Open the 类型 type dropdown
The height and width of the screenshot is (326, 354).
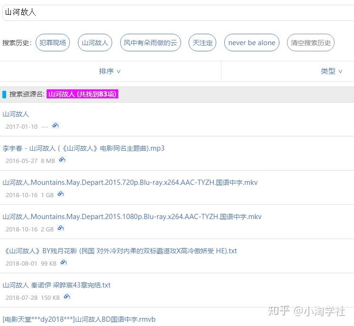coord(331,71)
